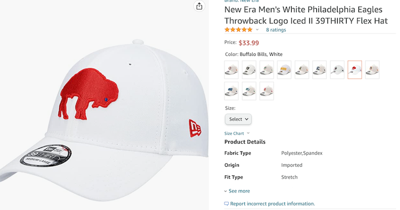Click the red New Era flag logo
This screenshot has width=400, height=210.
(195, 128)
